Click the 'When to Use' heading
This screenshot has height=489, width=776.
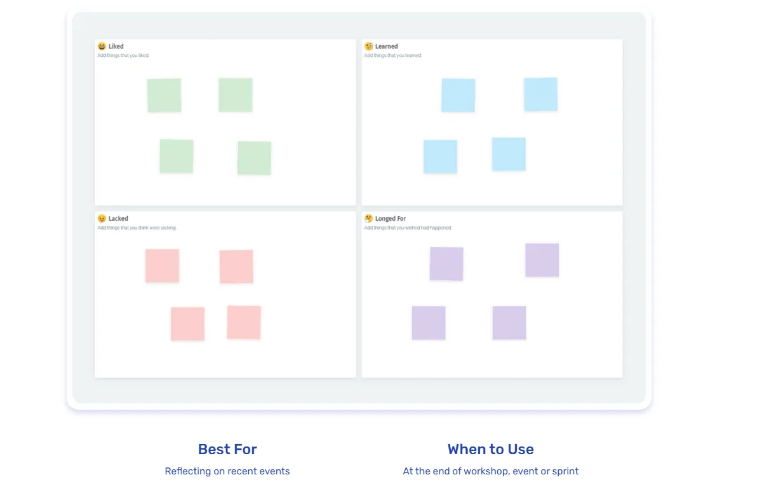click(x=490, y=450)
